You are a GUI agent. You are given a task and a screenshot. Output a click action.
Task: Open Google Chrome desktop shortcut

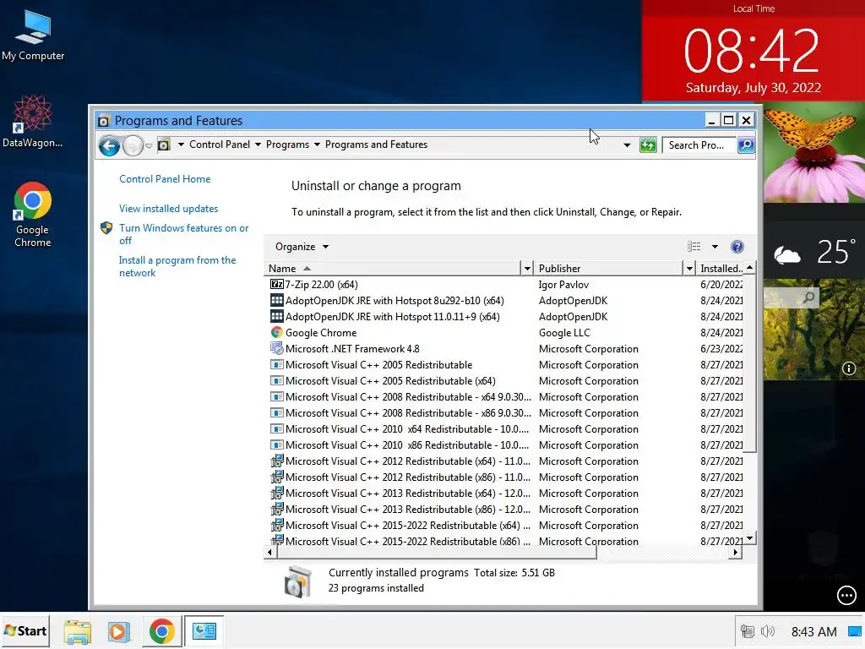coord(33,215)
